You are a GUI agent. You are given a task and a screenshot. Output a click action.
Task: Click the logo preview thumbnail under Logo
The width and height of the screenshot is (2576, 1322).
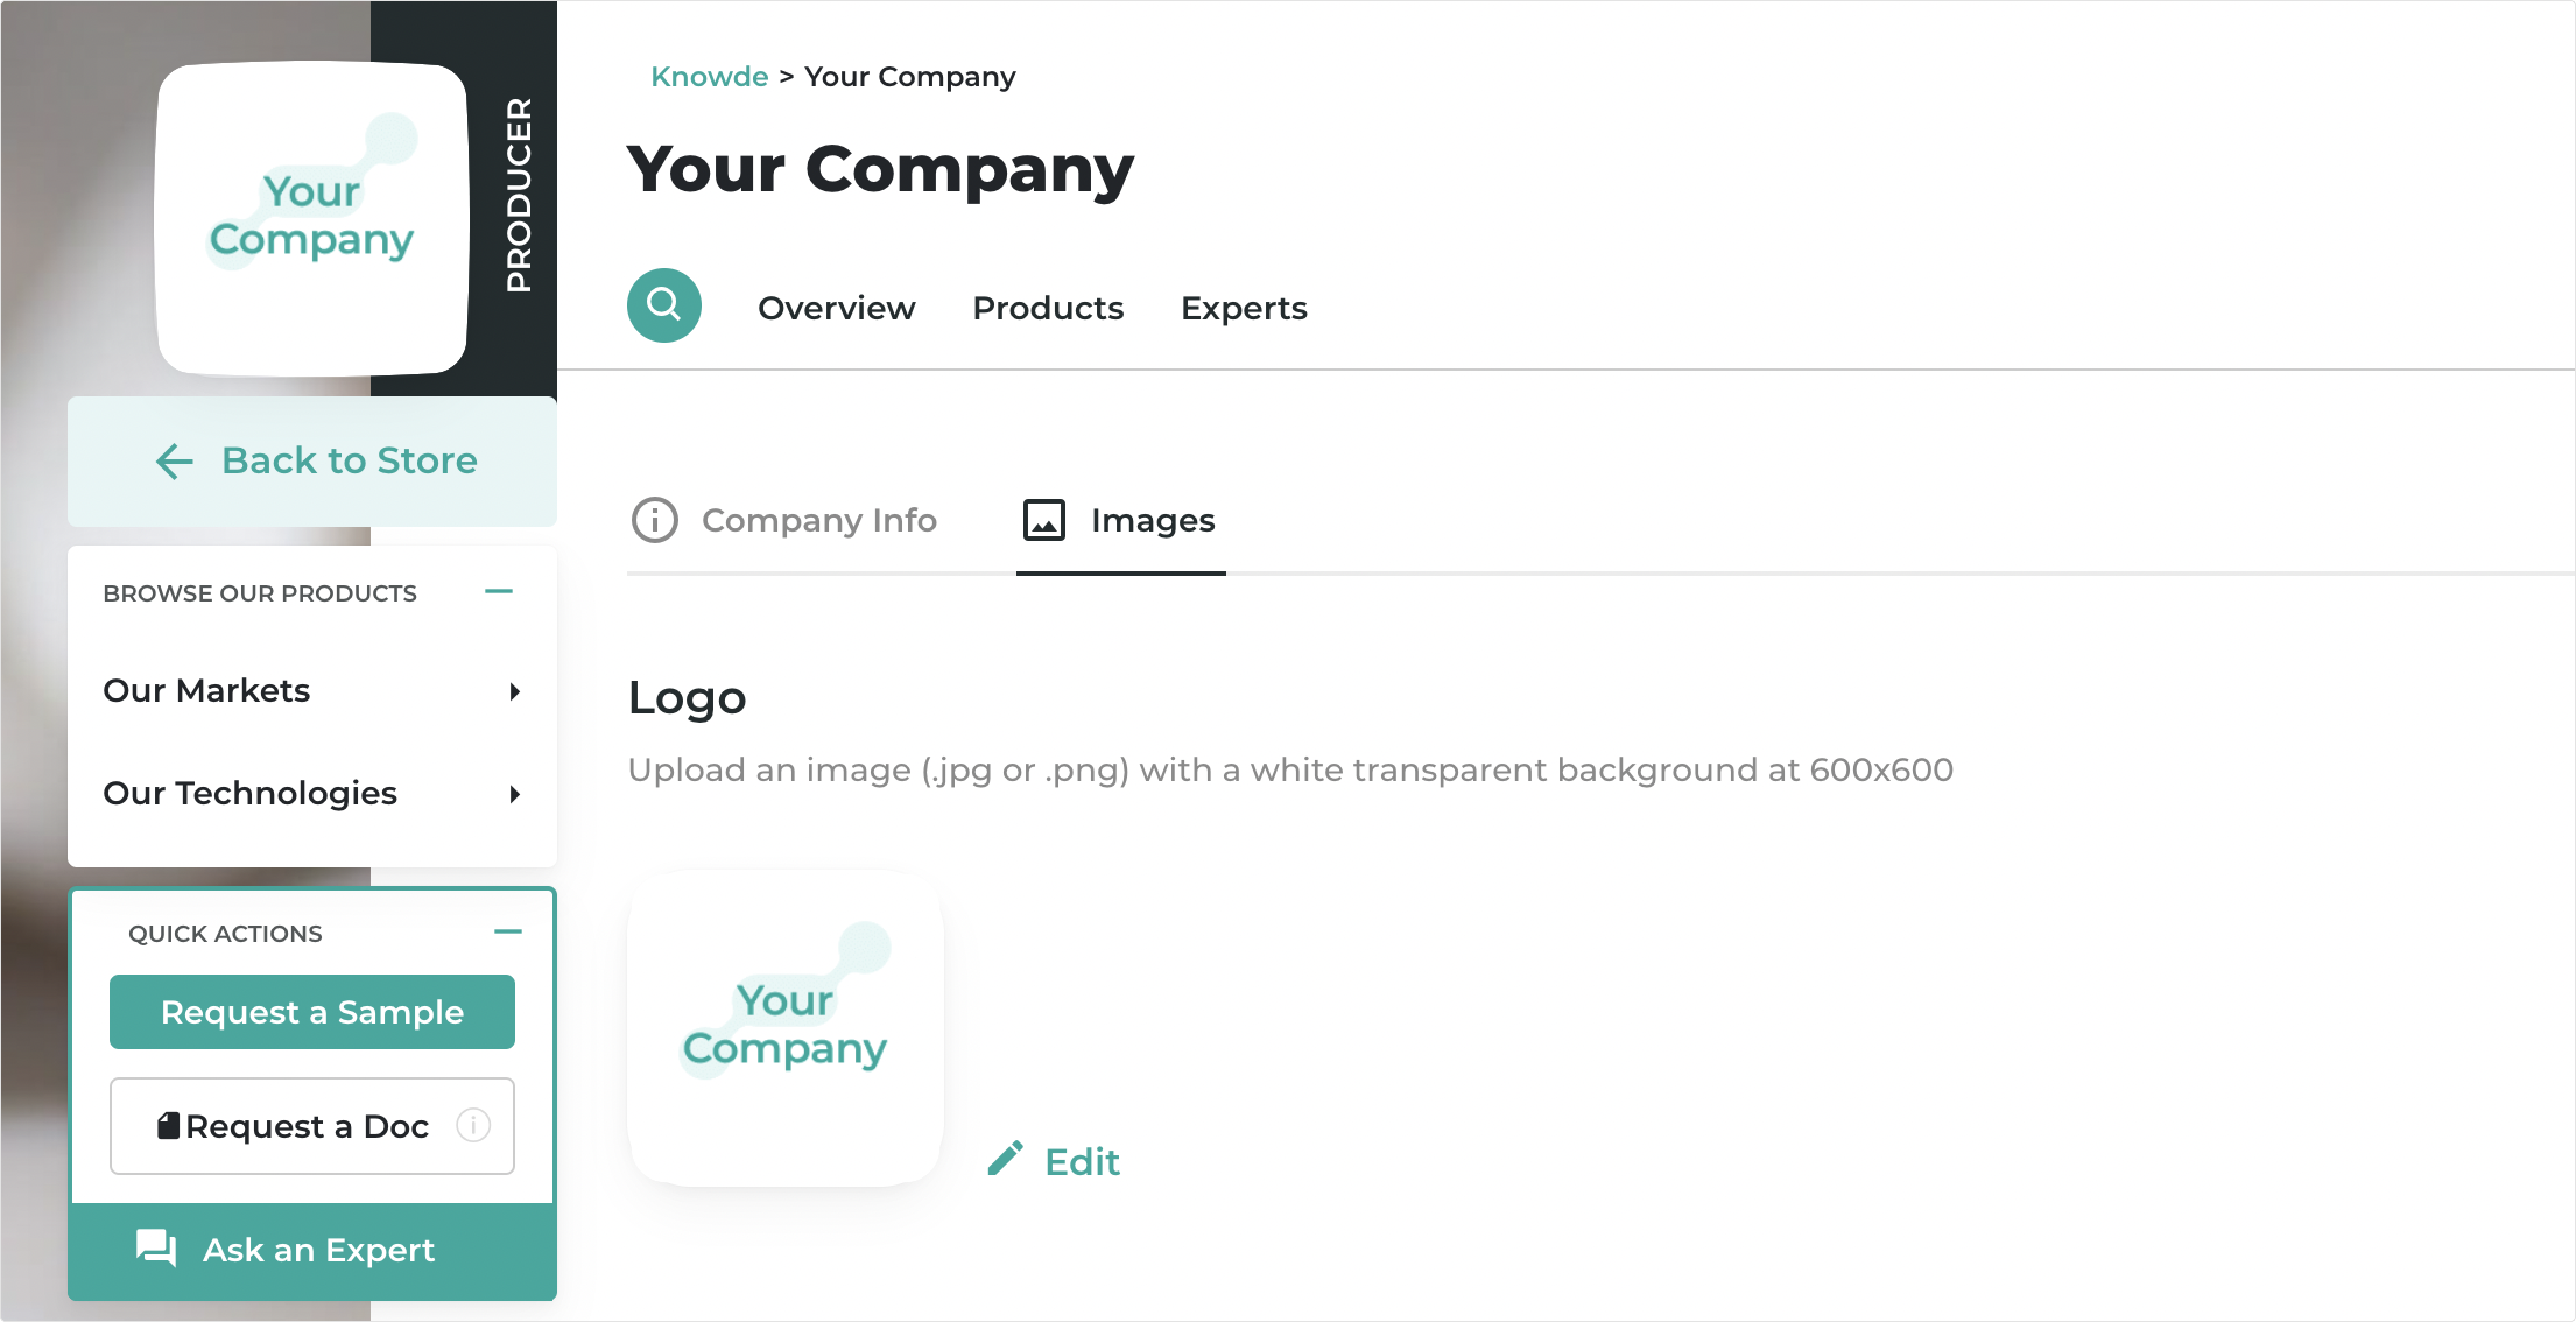coord(786,1028)
